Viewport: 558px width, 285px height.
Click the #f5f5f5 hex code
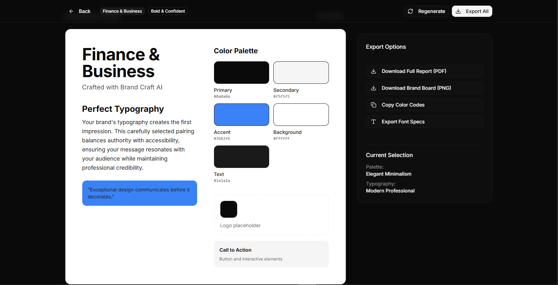click(281, 96)
